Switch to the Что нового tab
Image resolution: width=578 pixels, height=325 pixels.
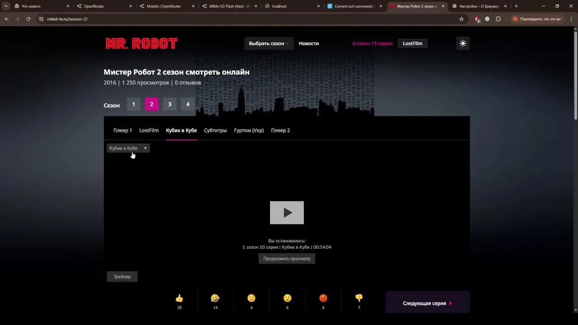[41, 6]
